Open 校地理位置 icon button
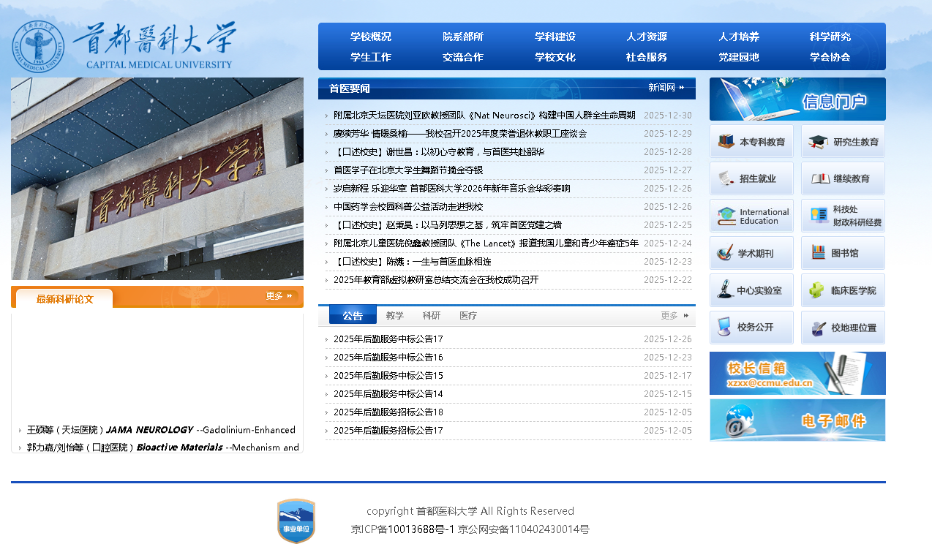The height and width of the screenshot is (544, 932). [843, 328]
